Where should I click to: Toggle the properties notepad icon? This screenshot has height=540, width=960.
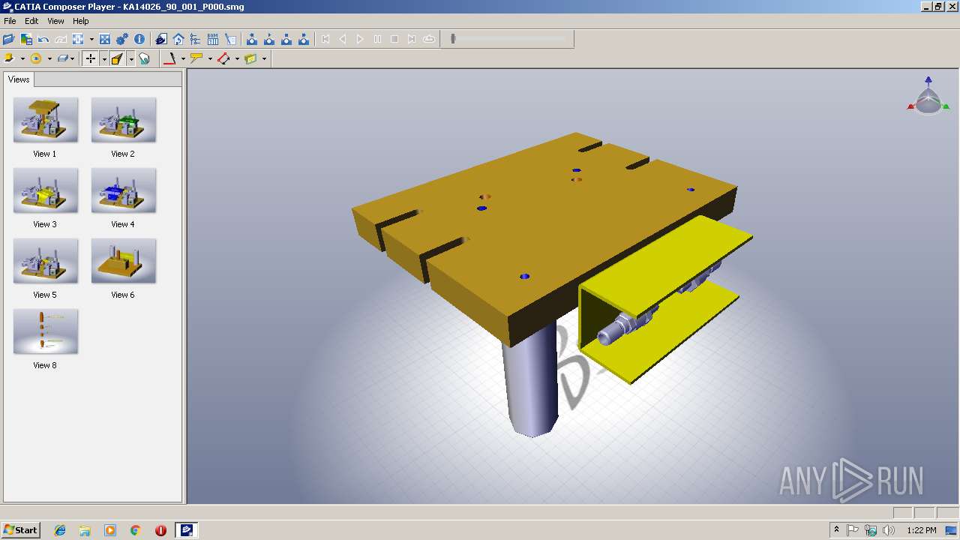tap(230, 39)
